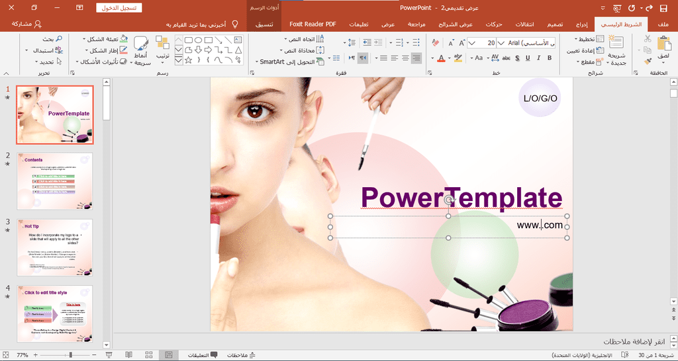The image size is (678, 361).
Task: Expand shapes gallery more button
Action: click(x=179, y=60)
